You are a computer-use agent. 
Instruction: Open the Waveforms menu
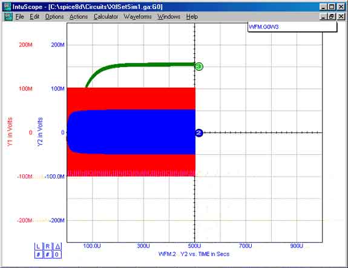click(137, 17)
